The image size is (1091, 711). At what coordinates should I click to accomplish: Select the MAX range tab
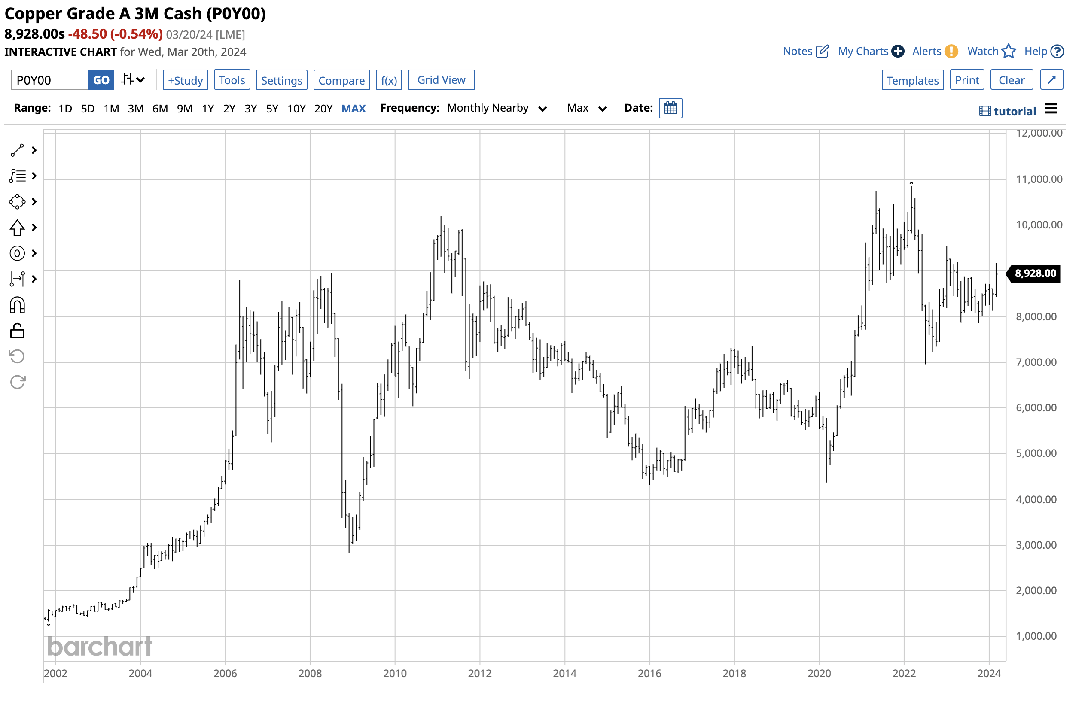354,108
